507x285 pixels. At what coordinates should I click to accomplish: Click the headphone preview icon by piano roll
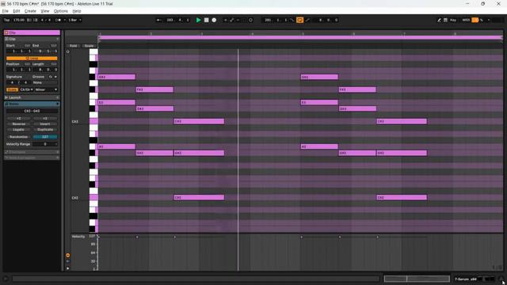[x=67, y=51]
